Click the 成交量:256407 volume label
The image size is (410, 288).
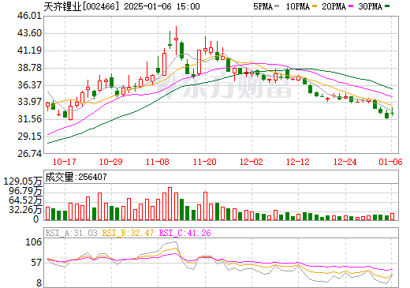(76, 177)
